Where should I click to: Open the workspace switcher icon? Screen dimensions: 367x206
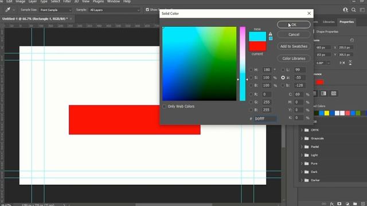[362, 10]
